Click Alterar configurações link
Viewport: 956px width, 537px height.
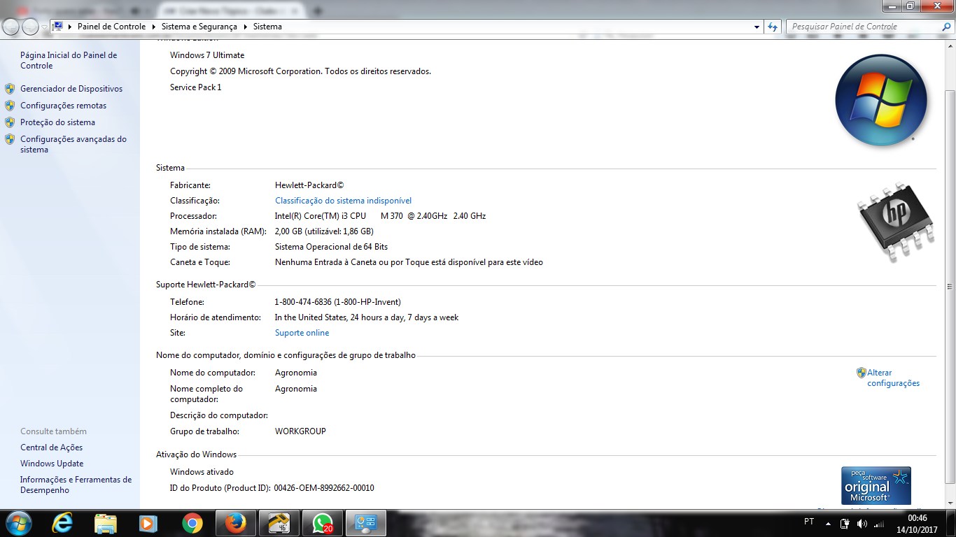click(x=893, y=378)
